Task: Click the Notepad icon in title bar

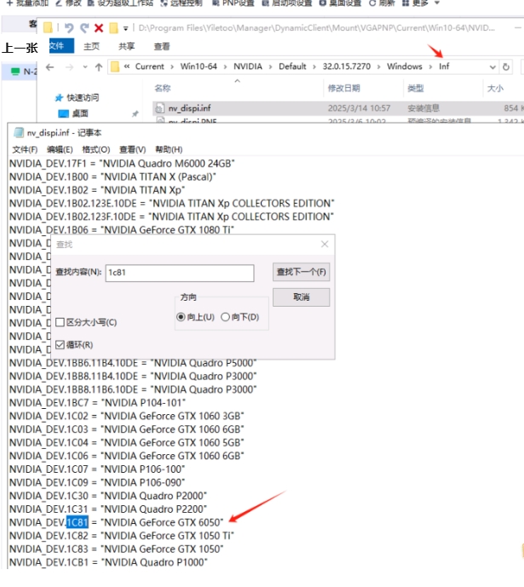Action: pos(19,133)
